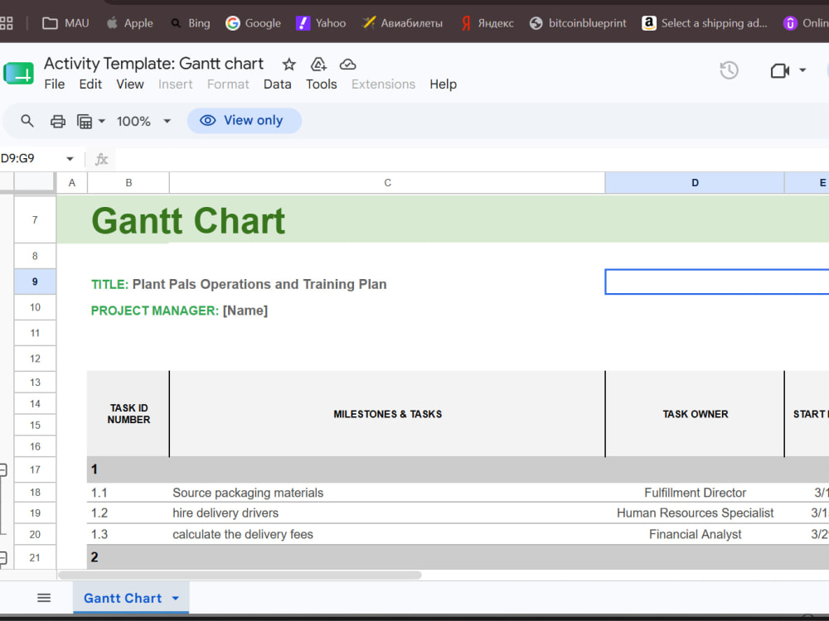The image size is (829, 621).
Task: Click task ID 1.3 cell
Action: click(128, 534)
